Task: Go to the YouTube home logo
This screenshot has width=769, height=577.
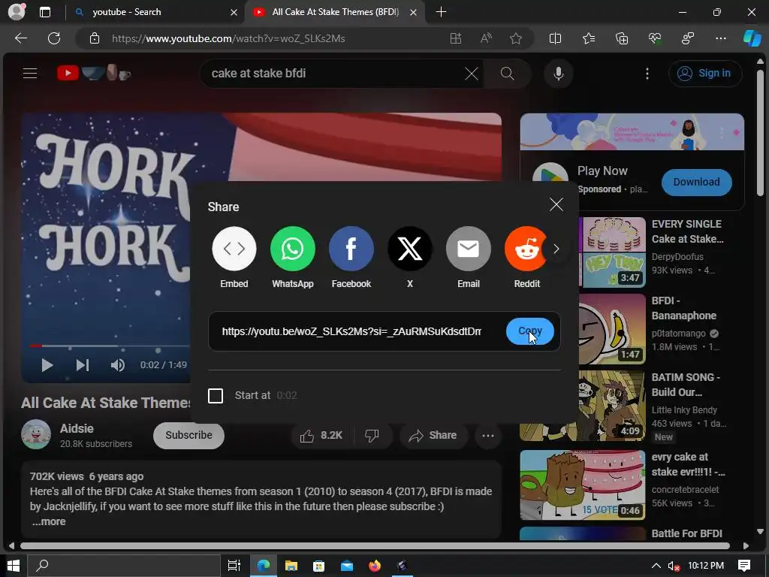Action: 94,73
